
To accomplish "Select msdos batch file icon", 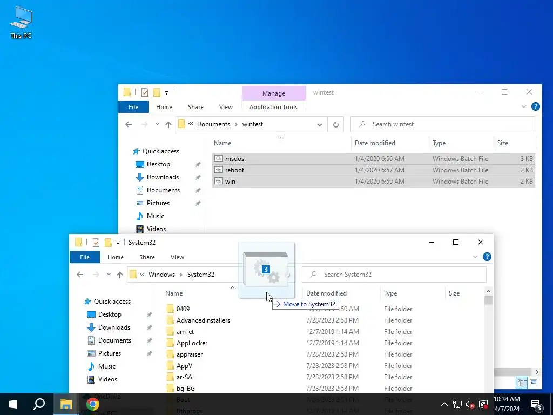I will [219, 158].
